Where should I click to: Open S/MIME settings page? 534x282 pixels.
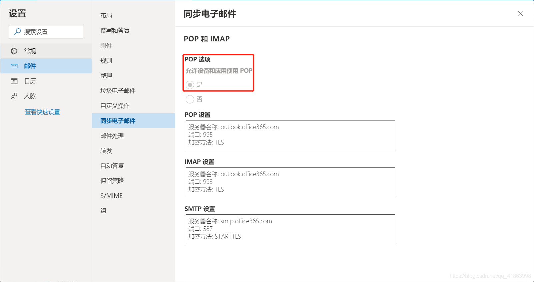point(133,196)
